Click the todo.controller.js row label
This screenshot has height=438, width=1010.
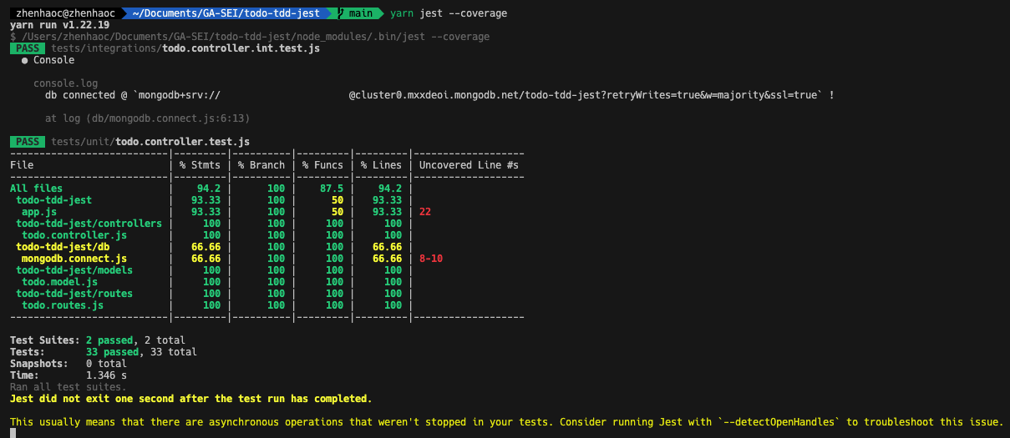click(x=74, y=235)
